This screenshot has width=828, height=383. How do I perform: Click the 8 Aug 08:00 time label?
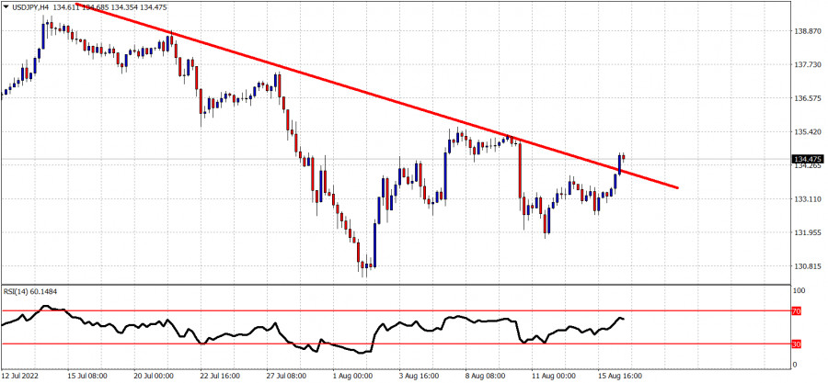point(485,377)
